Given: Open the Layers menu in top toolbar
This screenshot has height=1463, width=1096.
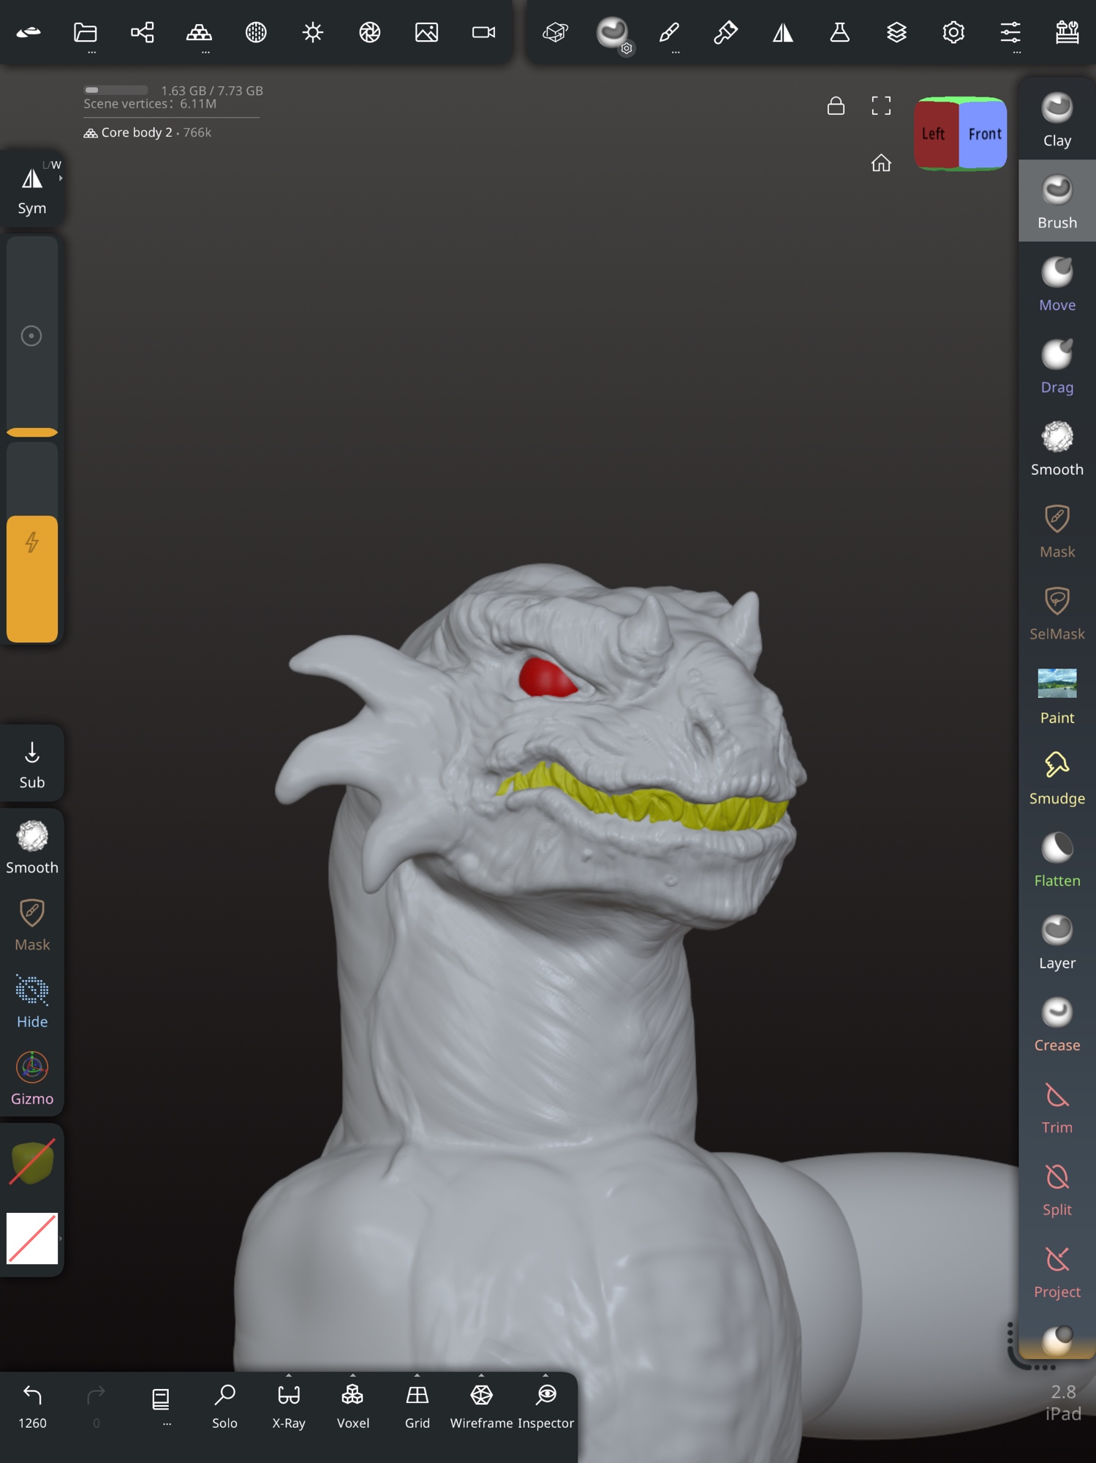Looking at the screenshot, I should pyautogui.click(x=896, y=32).
